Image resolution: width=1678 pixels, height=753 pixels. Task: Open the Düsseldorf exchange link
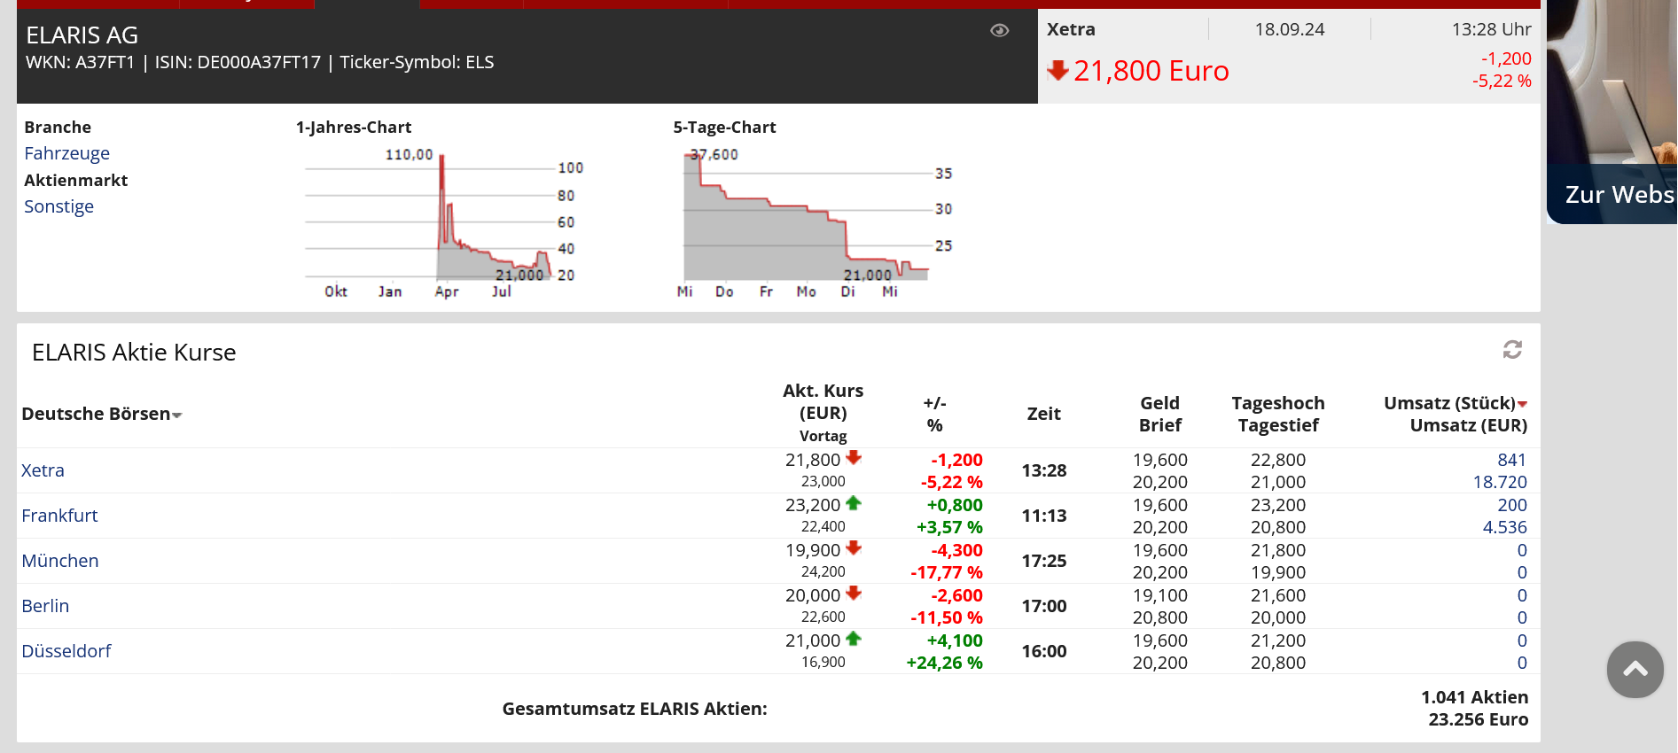coord(66,651)
